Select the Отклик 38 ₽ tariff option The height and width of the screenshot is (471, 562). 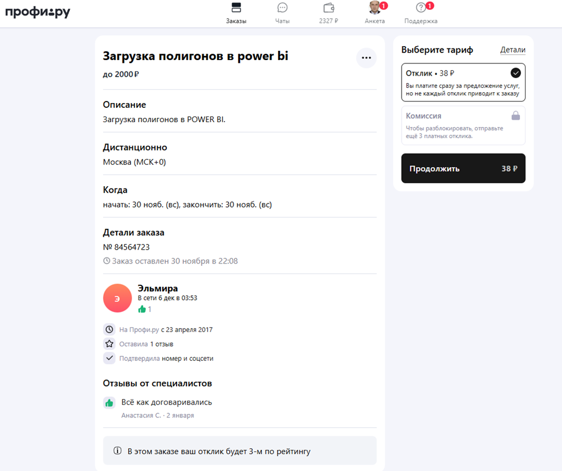[x=463, y=82]
